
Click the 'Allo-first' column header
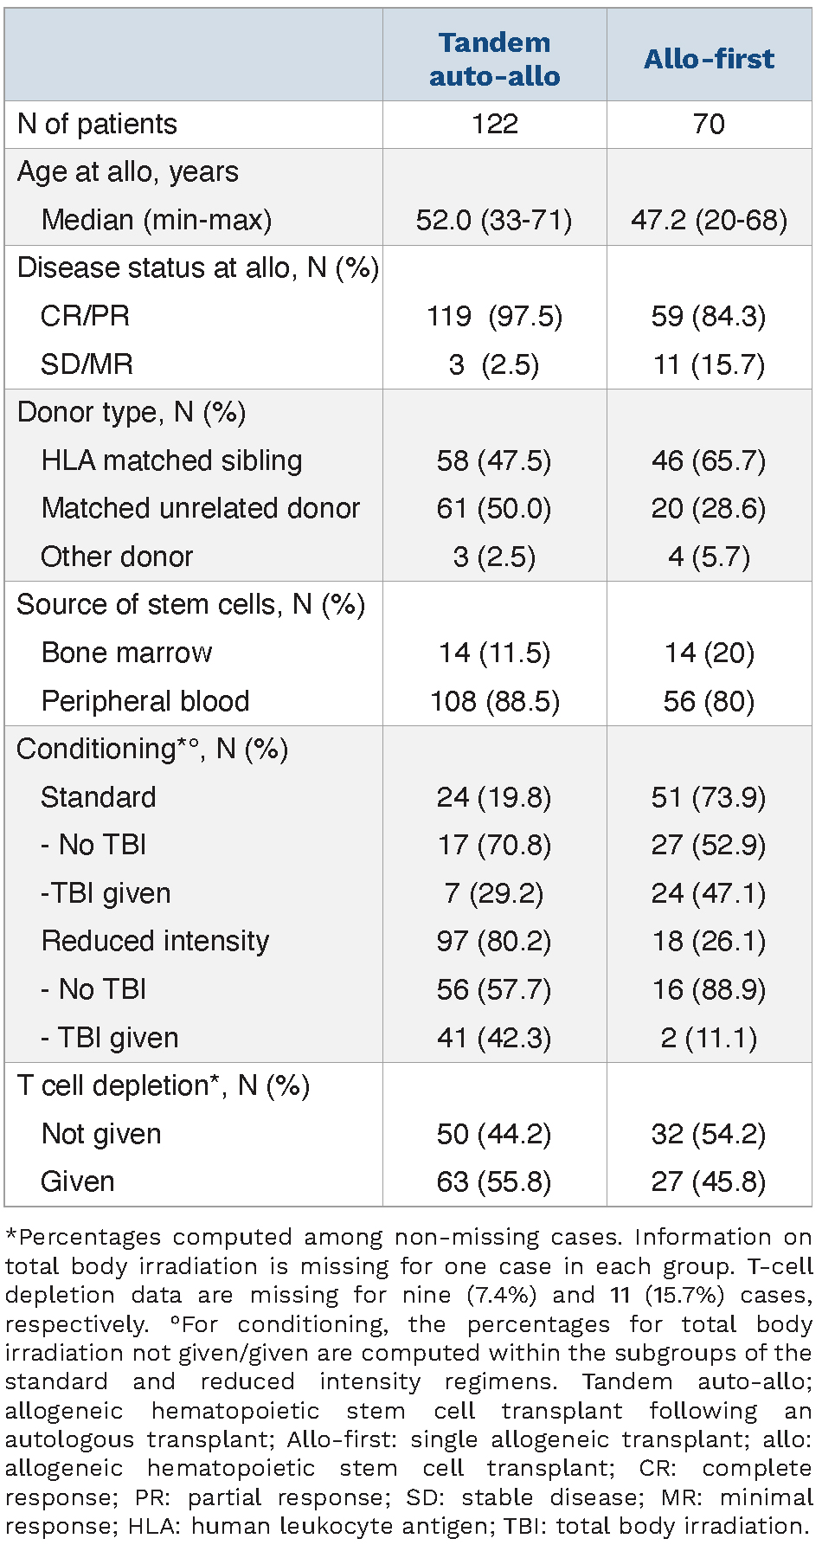709,59
